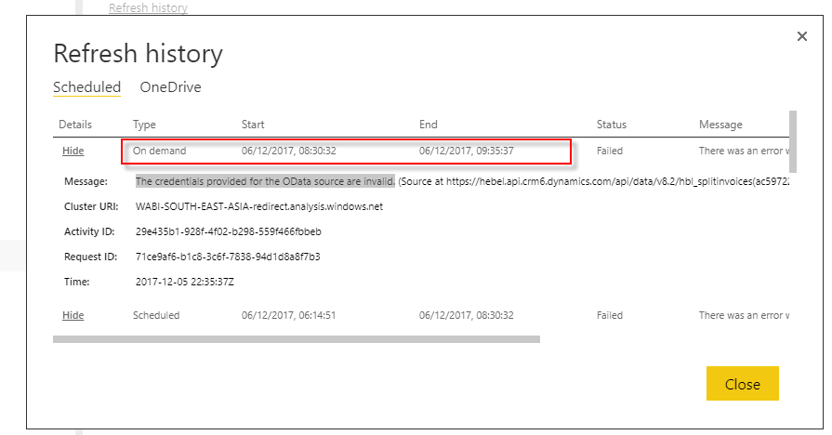Image resolution: width=832 pixels, height=435 pixels.
Task: Click the highlighted OData credentials invalid message
Action: pos(265,181)
